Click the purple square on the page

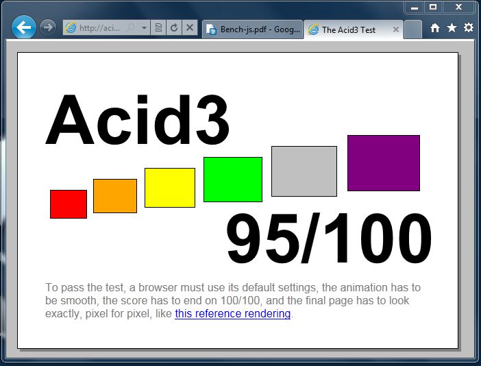click(383, 163)
